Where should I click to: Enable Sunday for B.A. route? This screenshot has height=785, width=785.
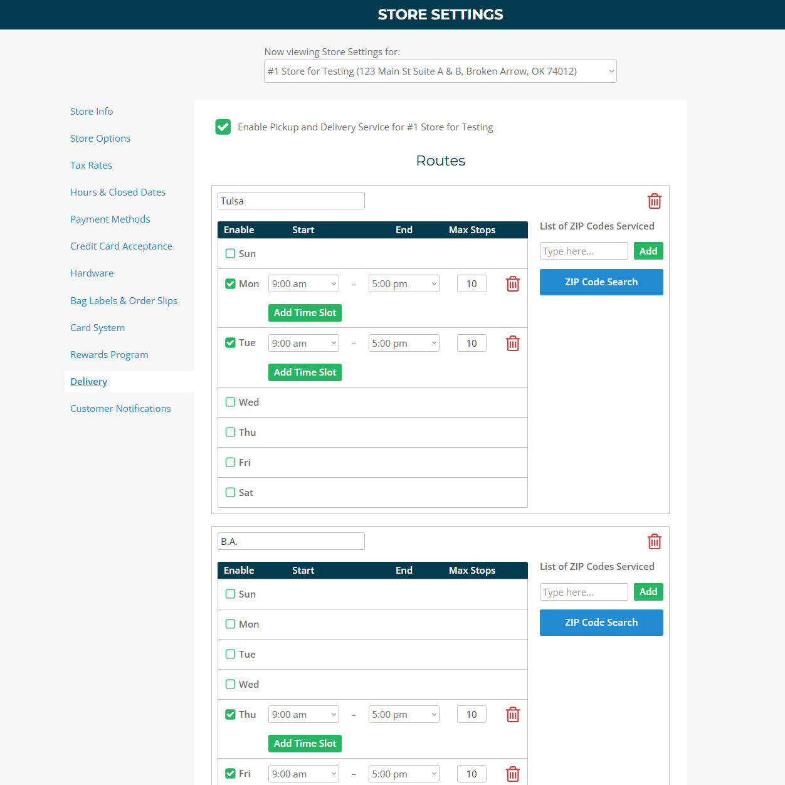(x=230, y=594)
